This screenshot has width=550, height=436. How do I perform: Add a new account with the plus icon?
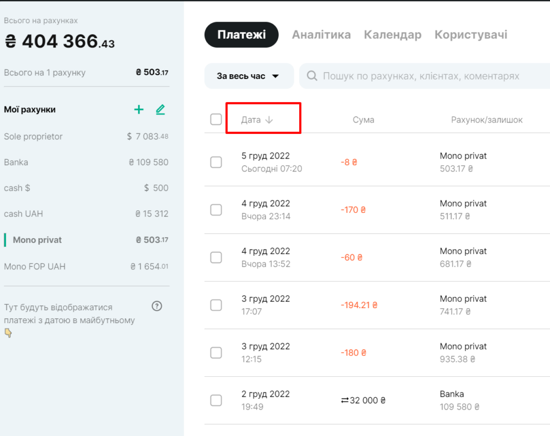[x=139, y=110]
